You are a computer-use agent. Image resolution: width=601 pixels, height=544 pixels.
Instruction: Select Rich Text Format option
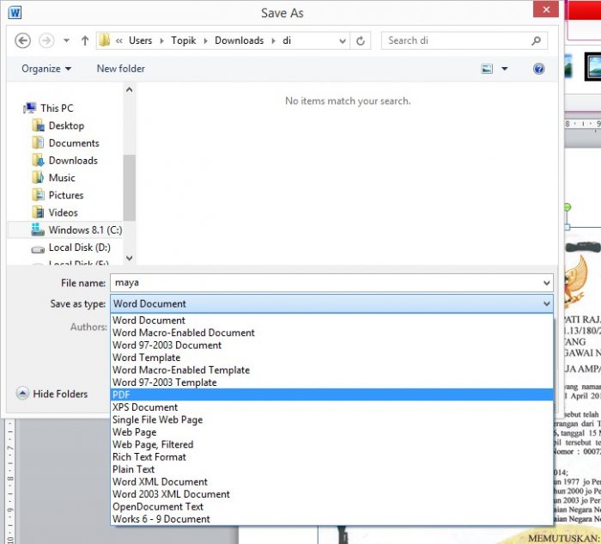(331, 457)
